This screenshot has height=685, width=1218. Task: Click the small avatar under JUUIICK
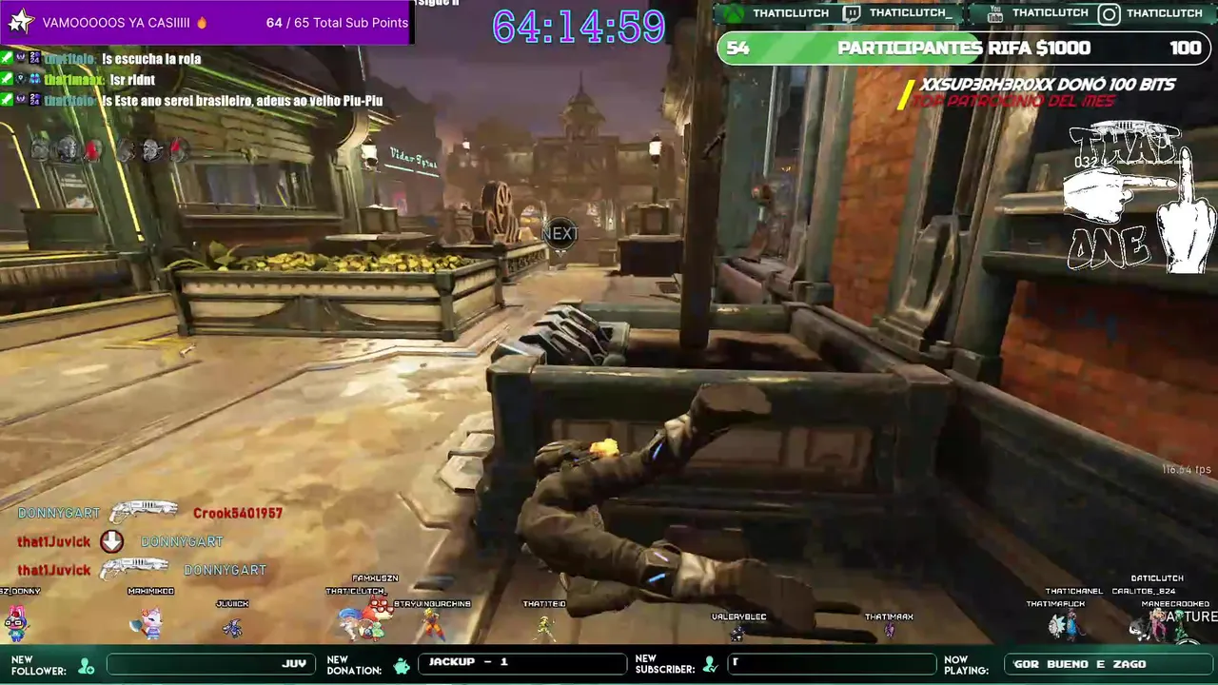[232, 627]
